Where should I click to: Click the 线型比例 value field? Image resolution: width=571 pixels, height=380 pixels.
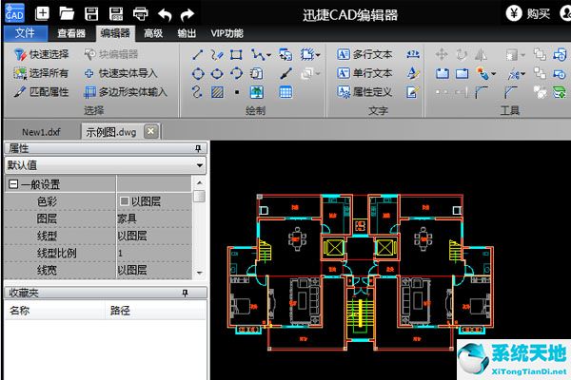pos(154,253)
